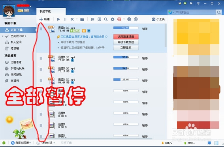Create a new download with 新建

click(45, 19)
